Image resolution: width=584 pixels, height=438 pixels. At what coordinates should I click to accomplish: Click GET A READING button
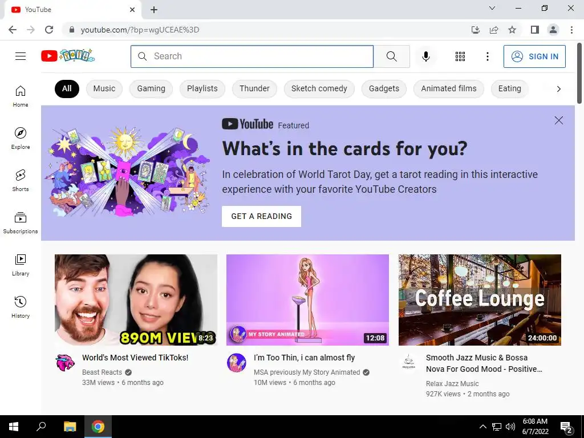point(261,216)
